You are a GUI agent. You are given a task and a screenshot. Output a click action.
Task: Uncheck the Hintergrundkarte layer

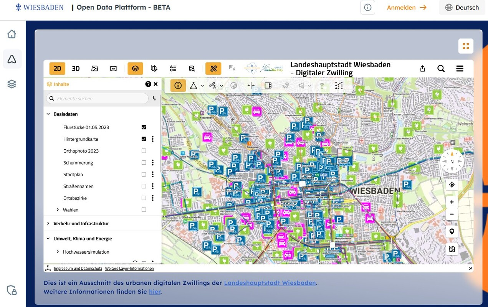(144, 139)
